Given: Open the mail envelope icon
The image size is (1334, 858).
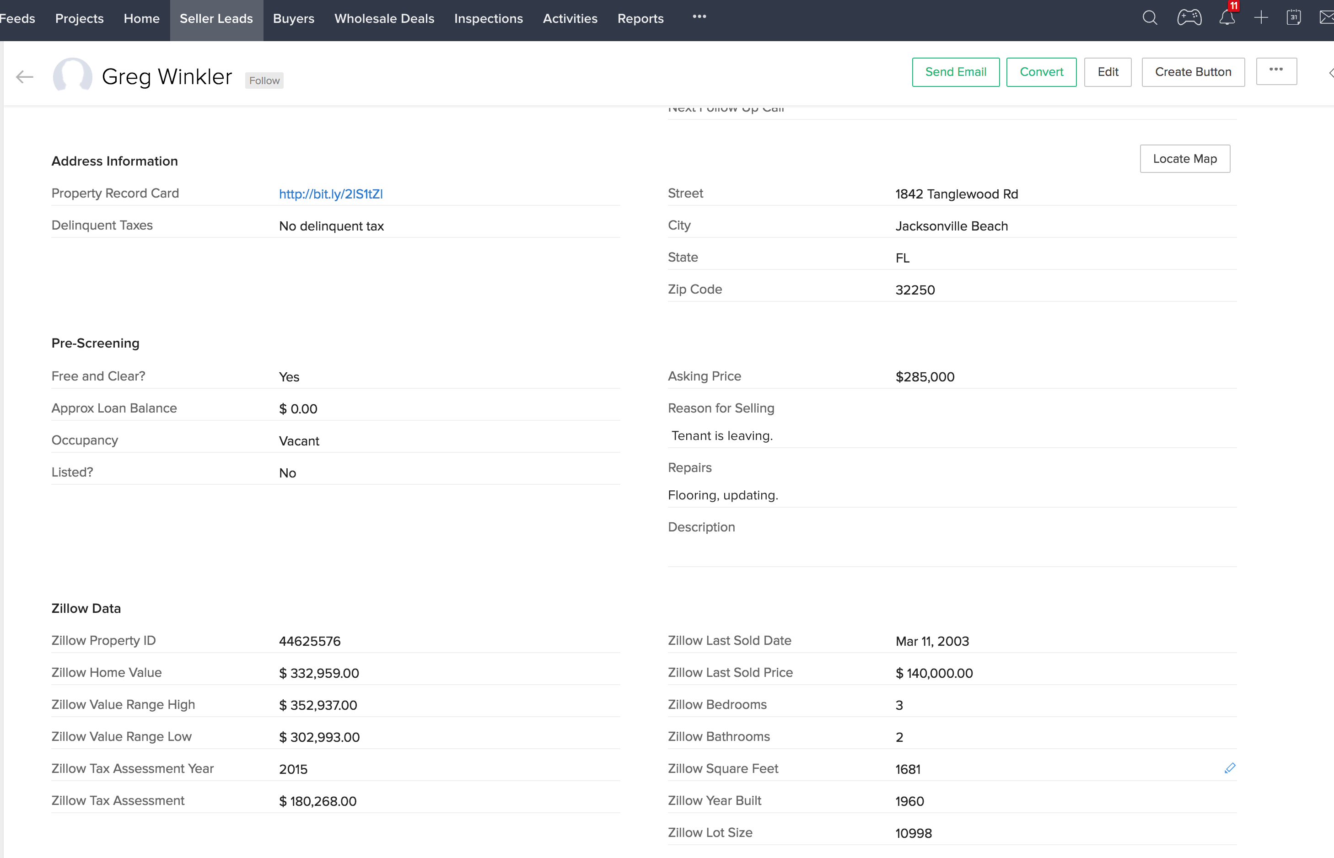Looking at the screenshot, I should point(1327,18).
